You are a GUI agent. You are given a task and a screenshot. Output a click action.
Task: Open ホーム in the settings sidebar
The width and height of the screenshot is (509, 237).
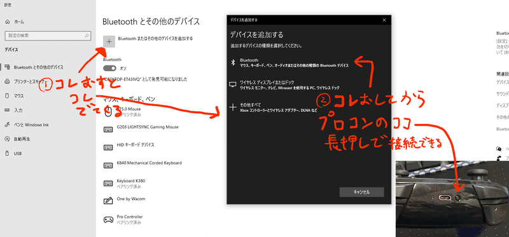coord(19,22)
